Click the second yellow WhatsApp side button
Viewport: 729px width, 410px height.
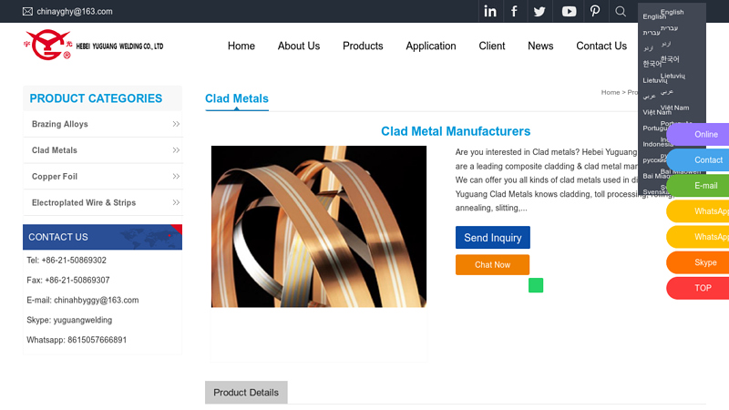pyautogui.click(x=698, y=237)
